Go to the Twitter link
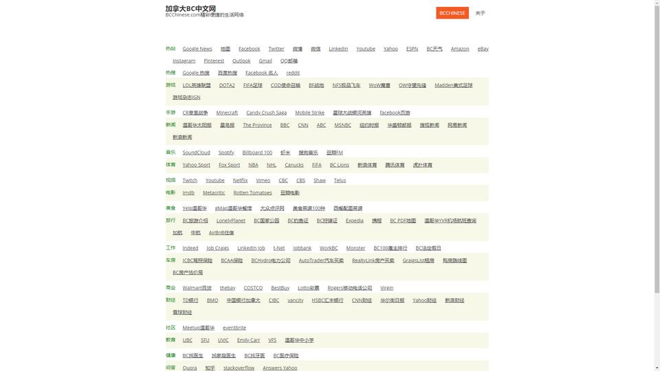Viewport: 660px width, 371px height. pyautogui.click(x=276, y=49)
